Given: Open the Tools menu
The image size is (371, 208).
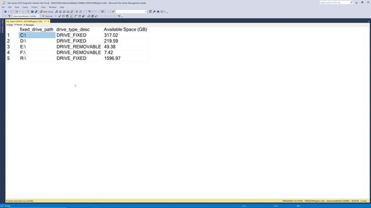Looking at the screenshot, I should [43, 7].
